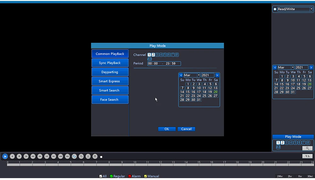Go to previous month in right panel calendar
The height and width of the screenshot is (180, 315).
click(x=275, y=67)
